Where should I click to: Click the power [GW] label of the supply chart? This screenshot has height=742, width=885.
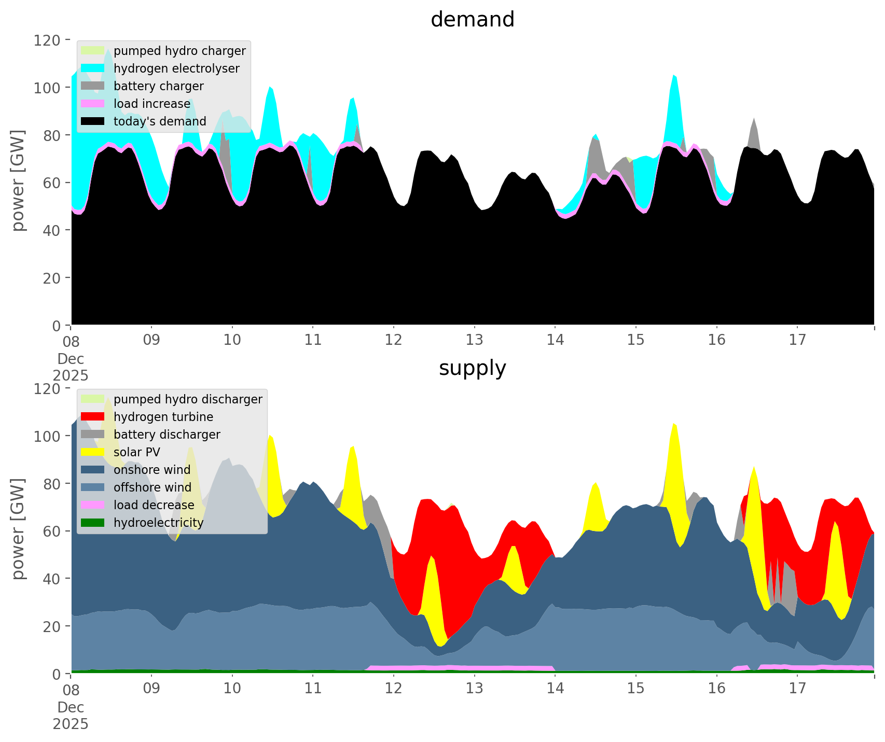click(x=18, y=529)
